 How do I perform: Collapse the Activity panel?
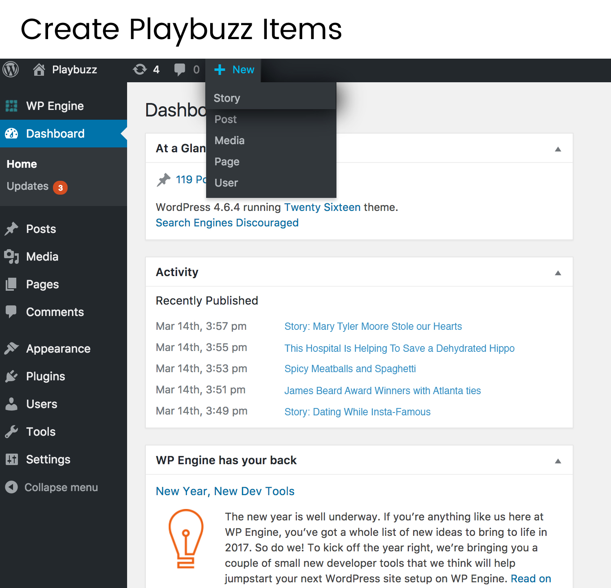(x=558, y=273)
